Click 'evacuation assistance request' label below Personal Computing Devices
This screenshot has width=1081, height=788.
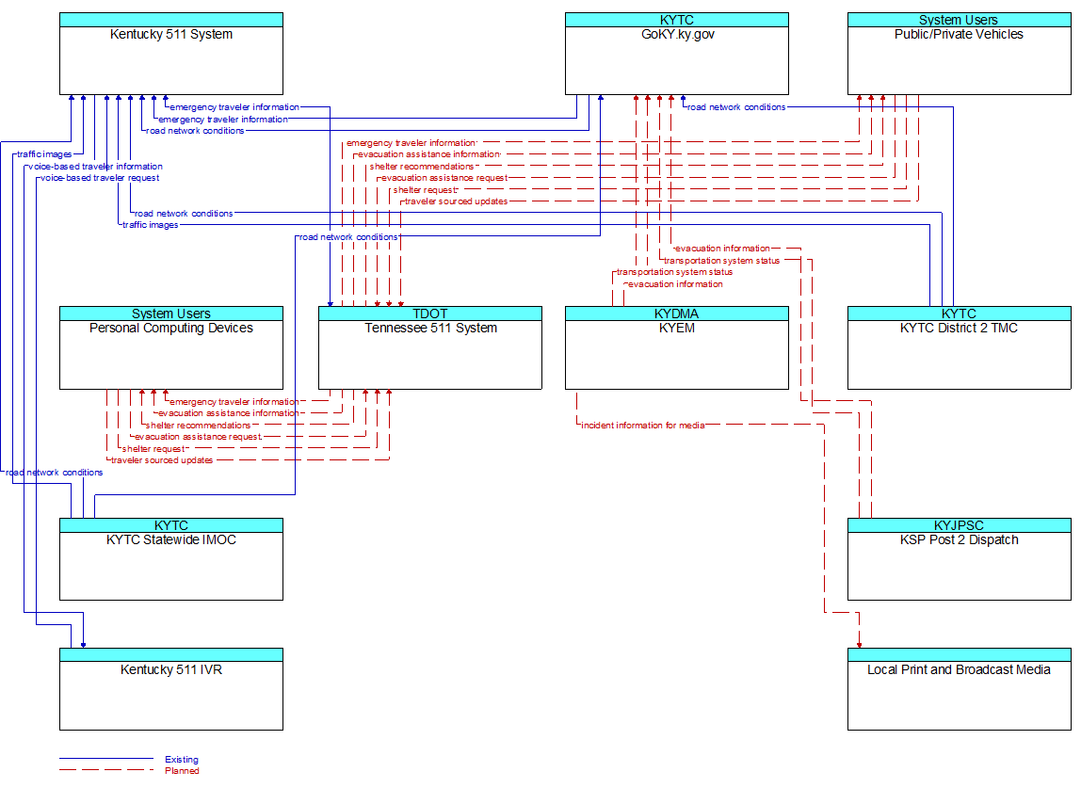[x=198, y=437]
